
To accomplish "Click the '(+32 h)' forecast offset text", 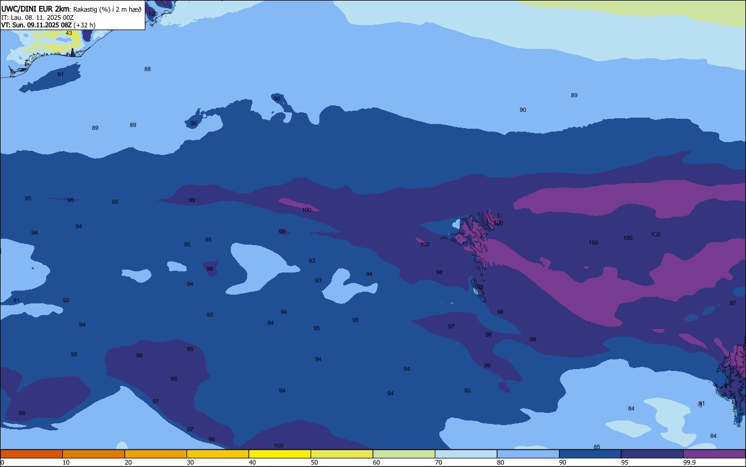I will [85, 25].
